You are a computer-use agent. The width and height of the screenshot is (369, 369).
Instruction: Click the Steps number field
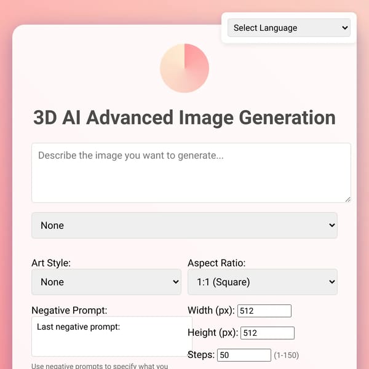point(244,355)
